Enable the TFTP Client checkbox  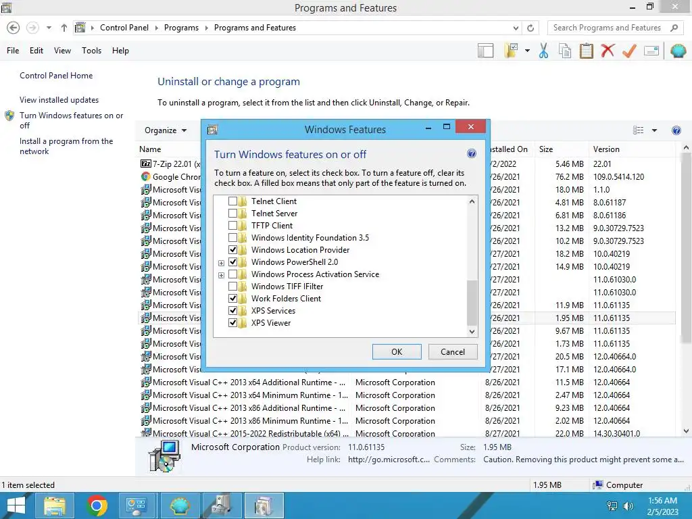[232, 226]
